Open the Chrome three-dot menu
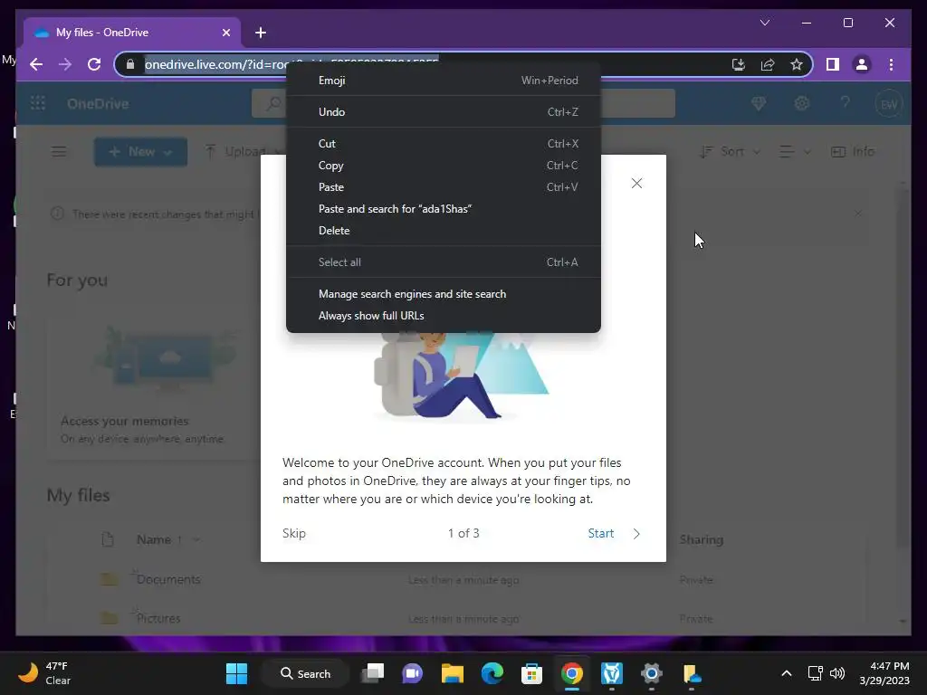927x695 pixels. click(891, 64)
